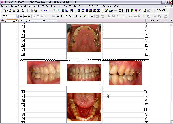Click the bulleted list icon

click(x=46, y=16)
